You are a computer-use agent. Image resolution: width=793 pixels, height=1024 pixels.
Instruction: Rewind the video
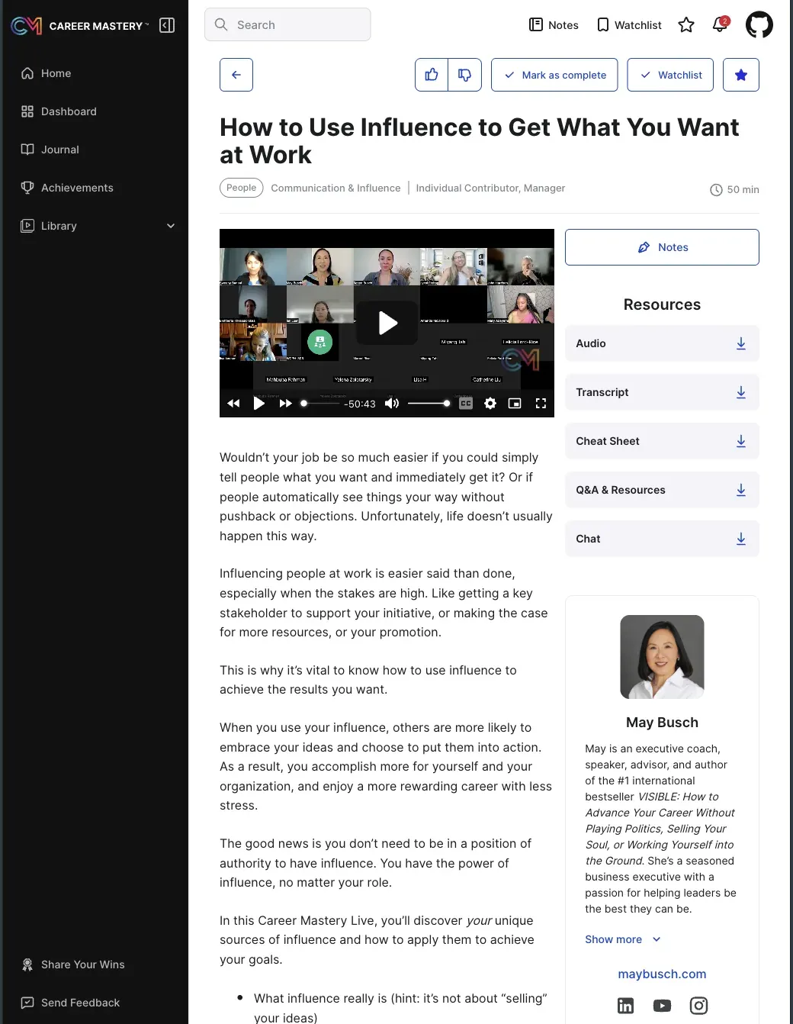tap(233, 403)
